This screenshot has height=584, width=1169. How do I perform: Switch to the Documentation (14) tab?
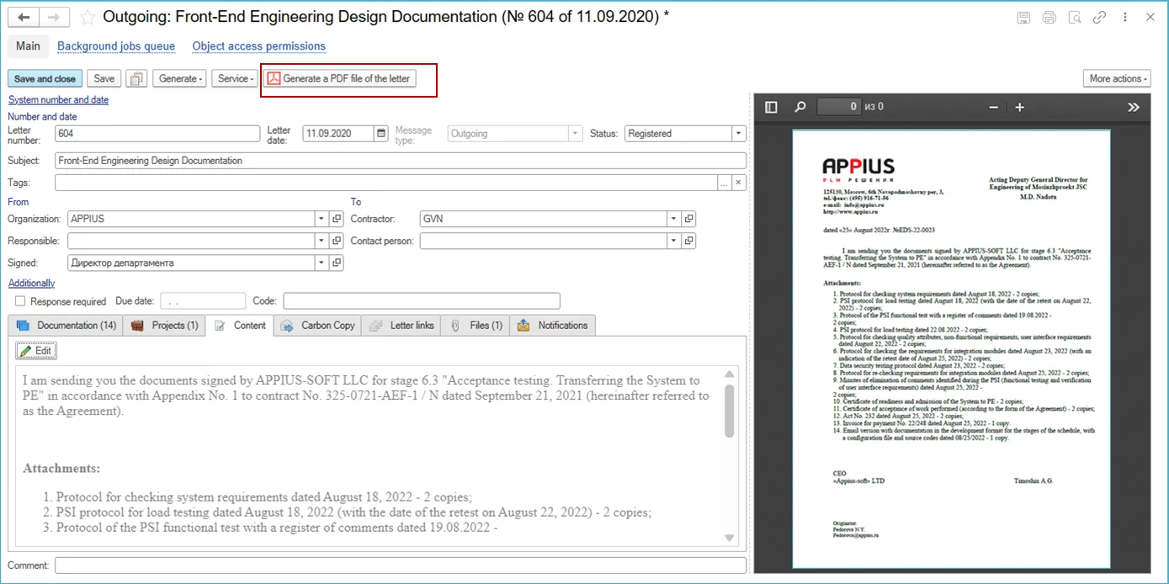[x=66, y=326]
